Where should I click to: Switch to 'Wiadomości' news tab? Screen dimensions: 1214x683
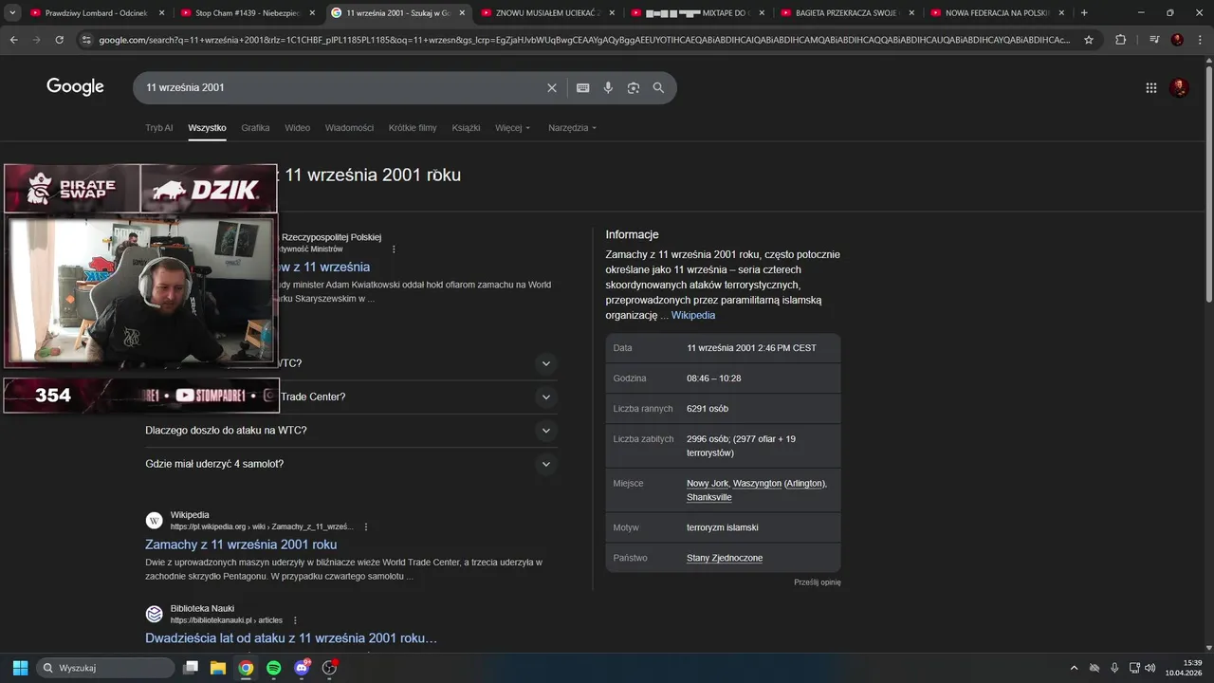[349, 128]
